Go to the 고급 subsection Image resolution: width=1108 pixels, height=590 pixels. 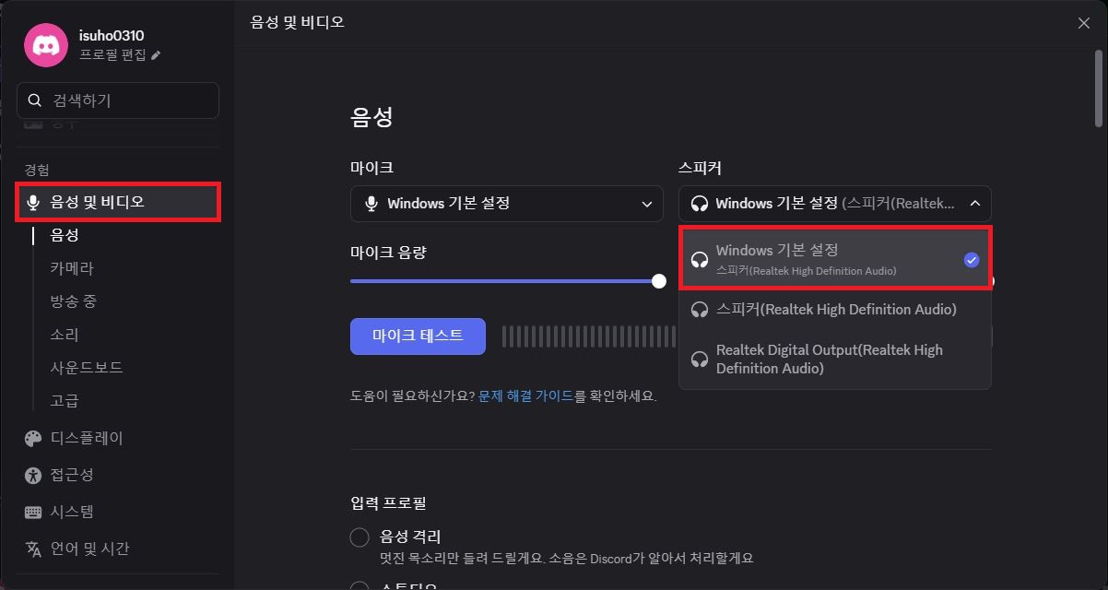tap(65, 401)
